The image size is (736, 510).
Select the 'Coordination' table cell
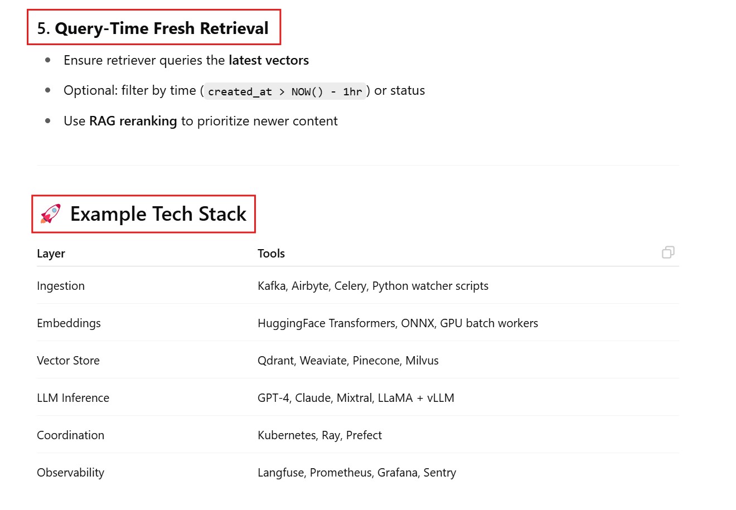tap(70, 435)
